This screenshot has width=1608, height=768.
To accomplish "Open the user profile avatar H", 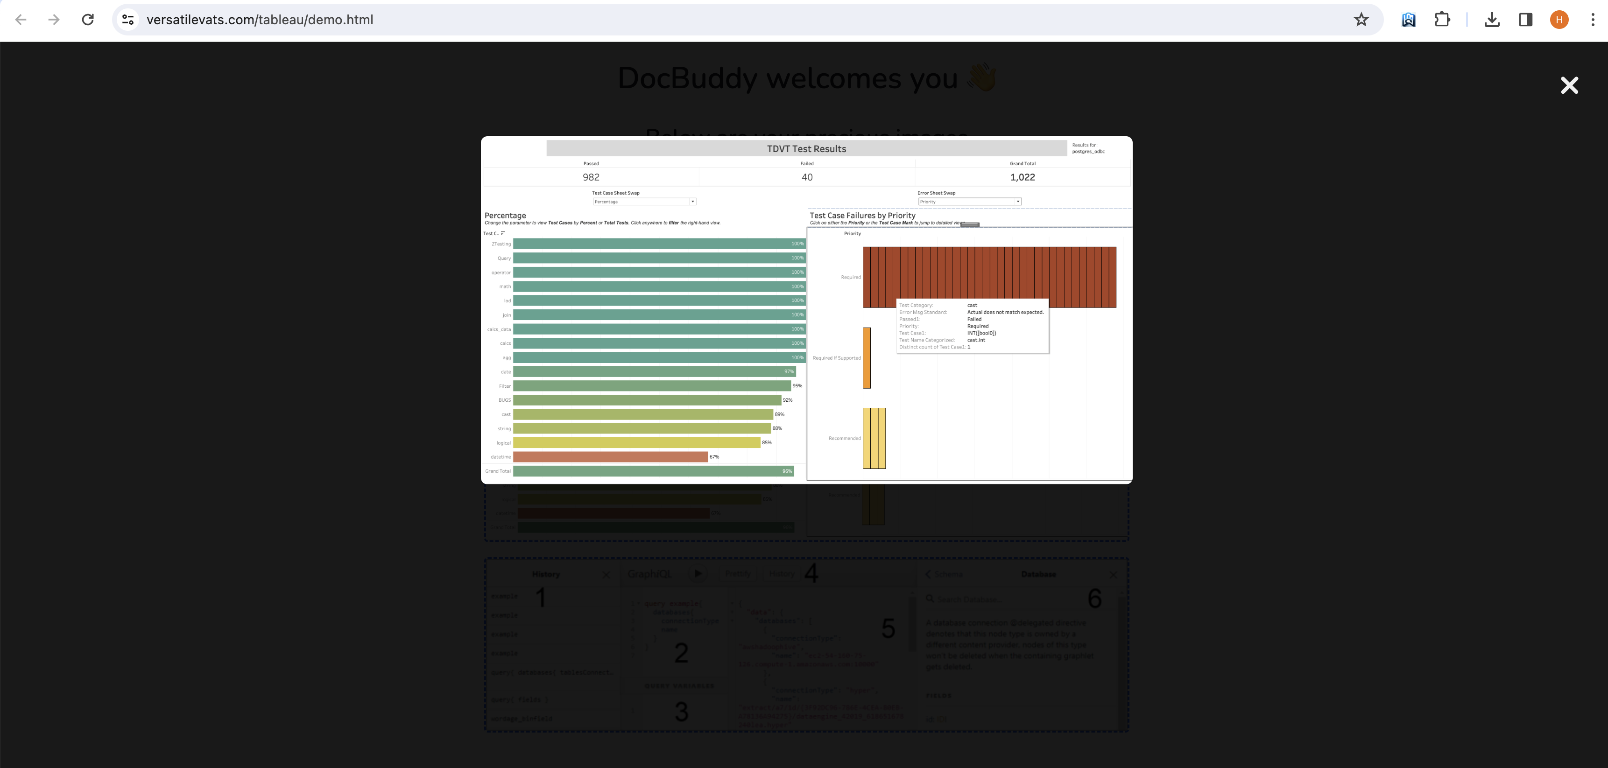I will (1559, 19).
